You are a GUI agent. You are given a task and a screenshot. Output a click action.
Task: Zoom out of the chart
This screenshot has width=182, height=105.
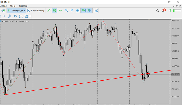pyautogui.click(x=72, y=11)
